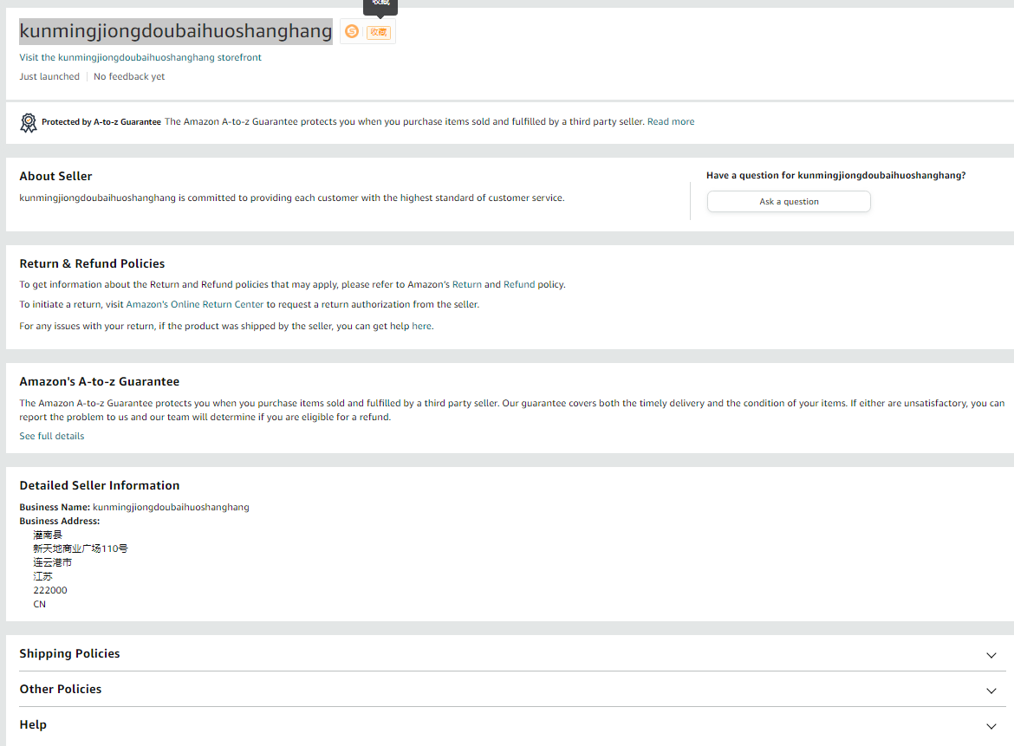The width and height of the screenshot is (1014, 746).
Task: Click the country code CN
Action: point(40,605)
